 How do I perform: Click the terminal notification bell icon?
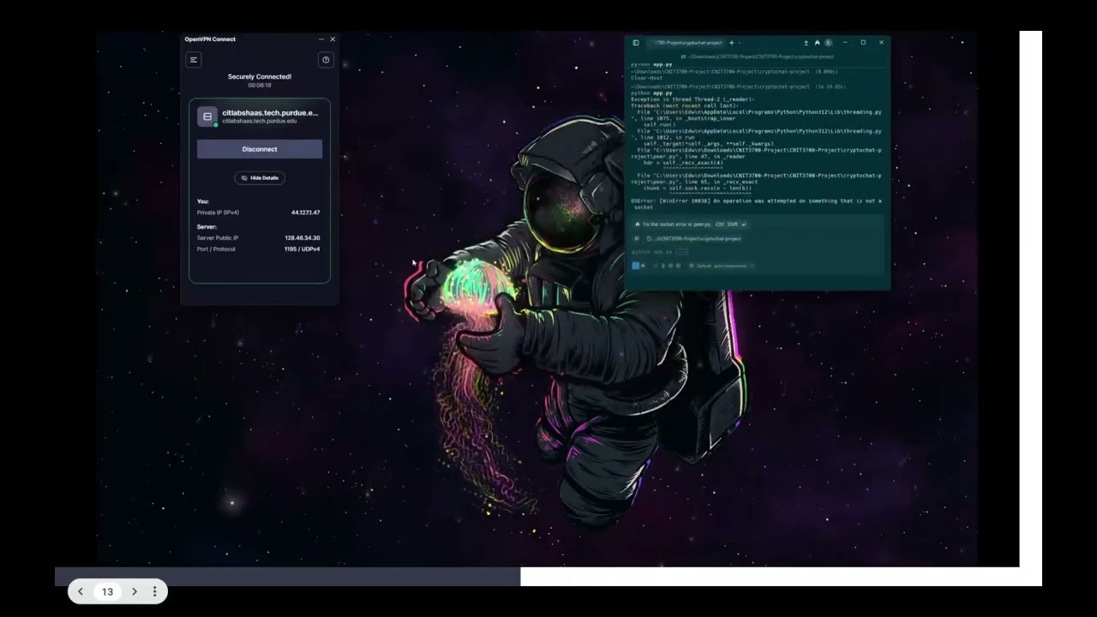[817, 43]
